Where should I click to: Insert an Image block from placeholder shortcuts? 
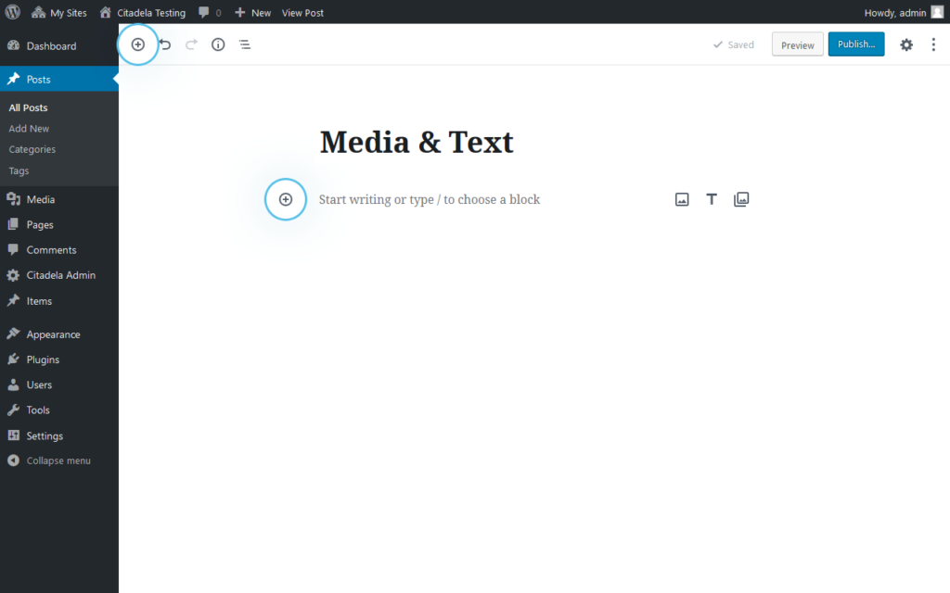click(682, 198)
